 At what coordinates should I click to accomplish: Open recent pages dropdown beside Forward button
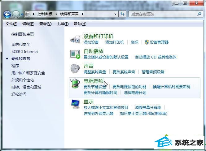pyautogui.click(x=22, y=14)
